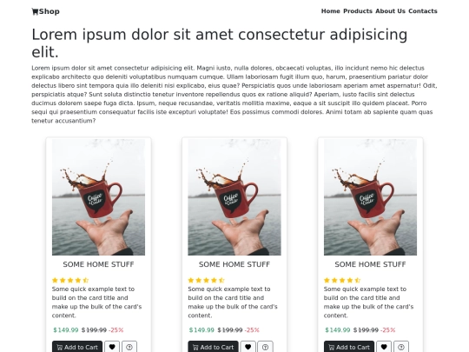Screen dimensions: 469x352
Task: Go to the Home menu item
Action: tap(331, 11)
